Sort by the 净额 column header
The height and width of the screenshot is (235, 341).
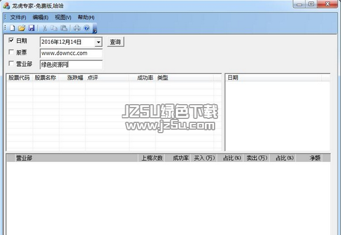tap(309, 158)
